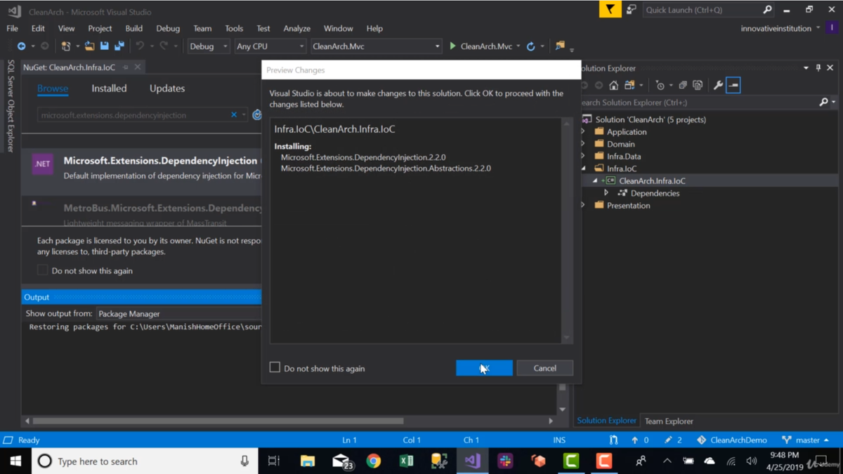The width and height of the screenshot is (843, 474).
Task: Open the Windows Start menu
Action: (15, 461)
